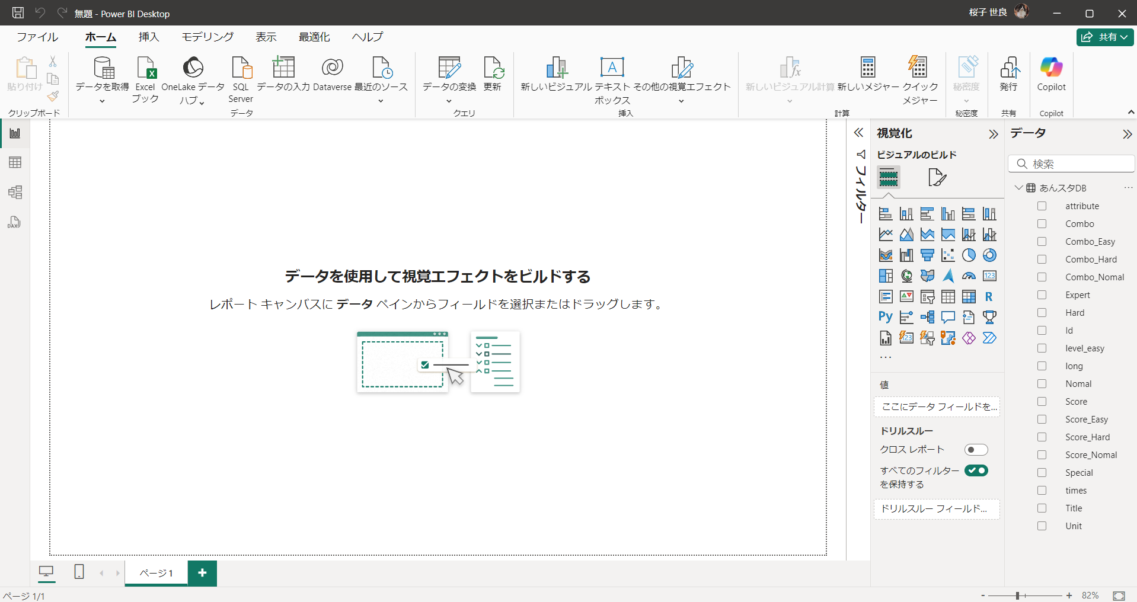
Task: Click the 値 data field well
Action: coord(937,406)
